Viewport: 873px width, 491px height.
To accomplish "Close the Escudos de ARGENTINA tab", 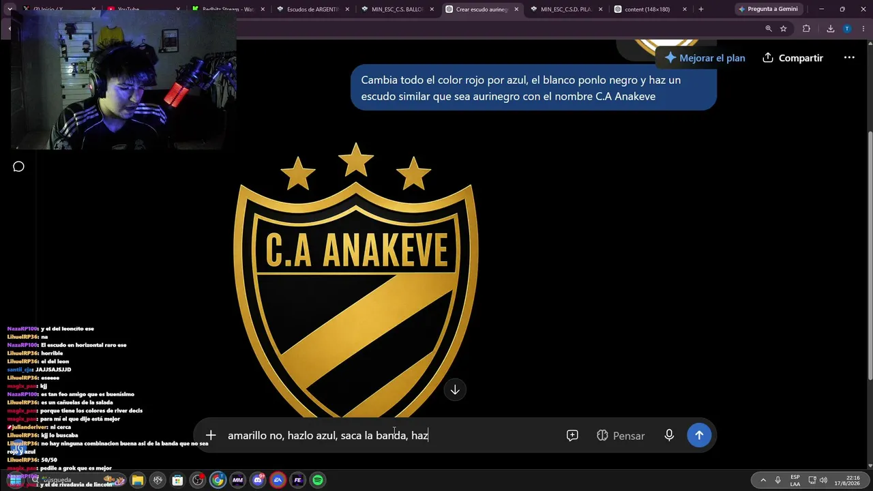I will 347,10.
